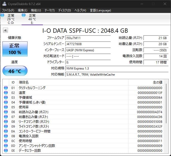Click the 項目名 column header
Viewport: 171px width, 156px height.
point(73,82)
